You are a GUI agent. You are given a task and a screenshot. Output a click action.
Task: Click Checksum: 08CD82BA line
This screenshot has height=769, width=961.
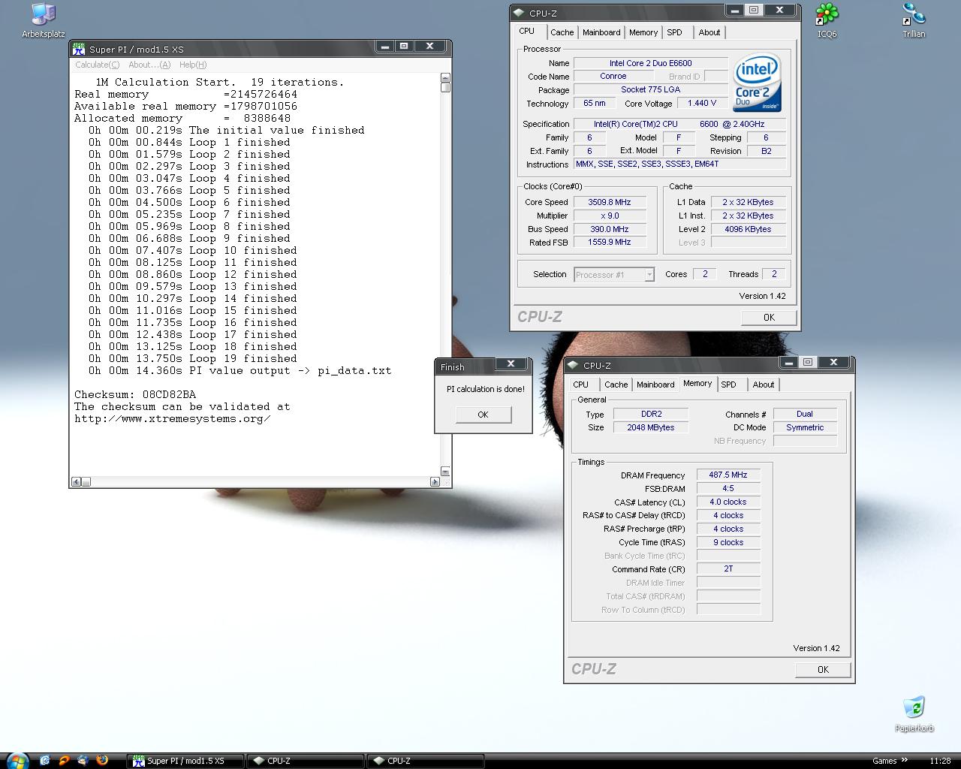(135, 394)
